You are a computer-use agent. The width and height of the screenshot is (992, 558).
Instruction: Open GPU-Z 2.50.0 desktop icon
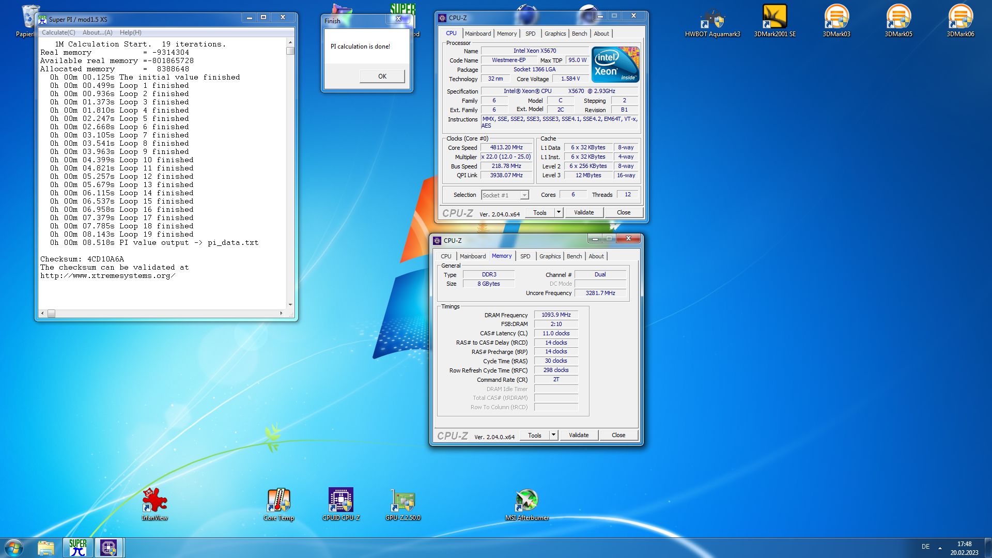[403, 504]
